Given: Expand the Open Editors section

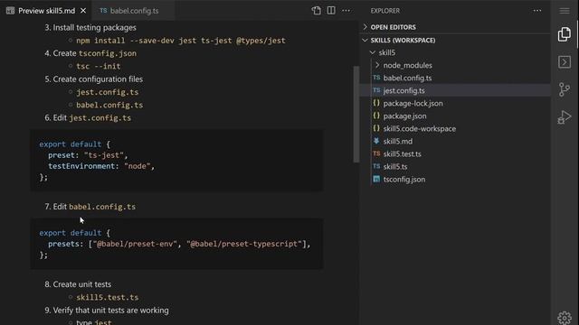Looking at the screenshot, I should pos(455,27).
